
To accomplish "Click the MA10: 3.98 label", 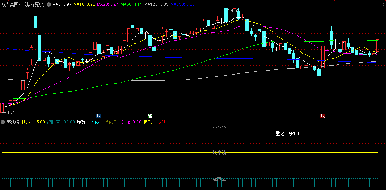I will pyautogui.click(x=84, y=4).
